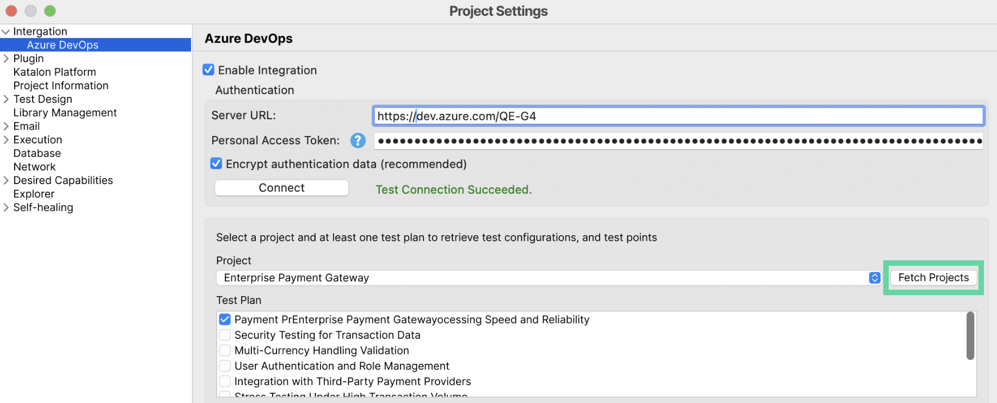Collapse the Intergation tree node
997x403 pixels.
pos(5,32)
